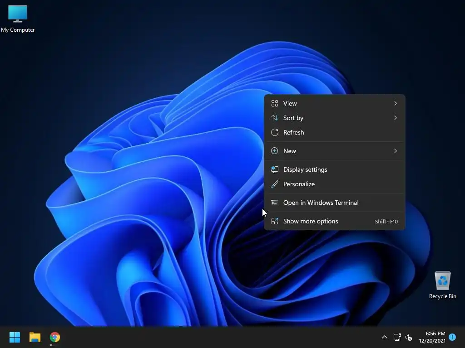The width and height of the screenshot is (465, 348).
Task: Show hidden icons in system tray
Action: (x=384, y=337)
